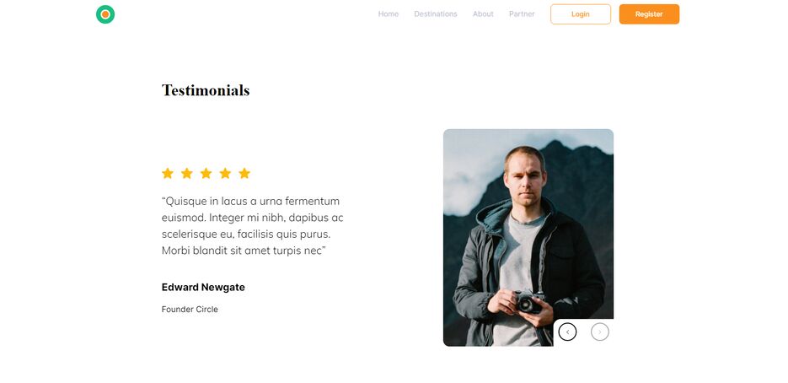Select the Edward Newgate name text
788x383 pixels.
(203, 288)
